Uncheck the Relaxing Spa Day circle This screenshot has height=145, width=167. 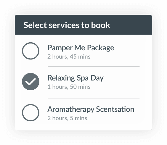(x=30, y=82)
